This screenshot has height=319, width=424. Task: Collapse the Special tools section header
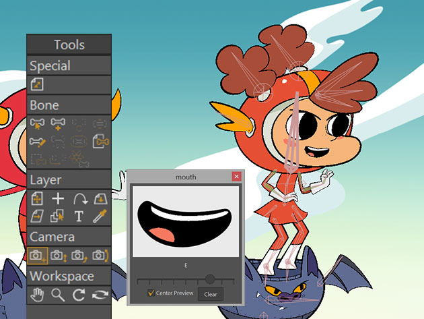tap(69, 65)
